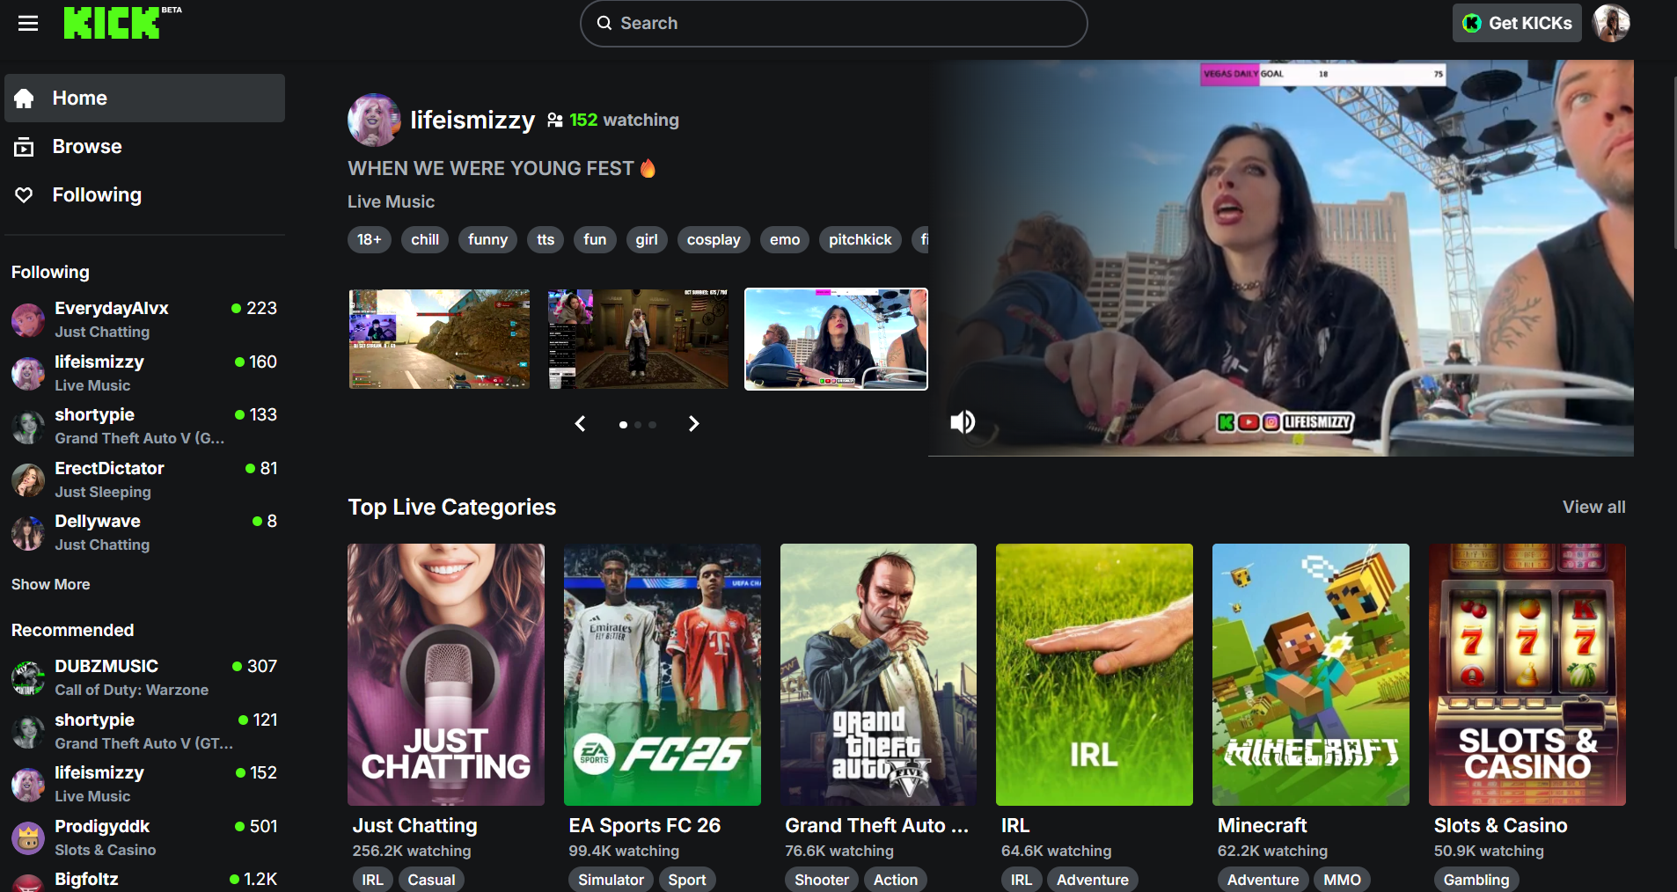Open the hamburger sidebar menu
Viewport: 1677px width, 892px height.
click(x=28, y=23)
